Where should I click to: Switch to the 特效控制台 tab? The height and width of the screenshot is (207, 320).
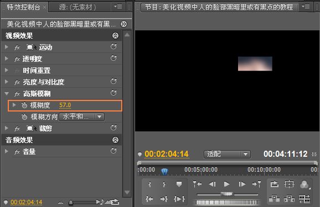point(23,7)
